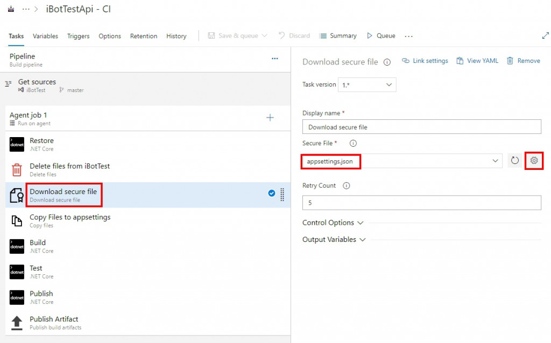Viewport: 551px width, 343px height.
Task: Open the Triggers tab
Action: click(x=79, y=36)
